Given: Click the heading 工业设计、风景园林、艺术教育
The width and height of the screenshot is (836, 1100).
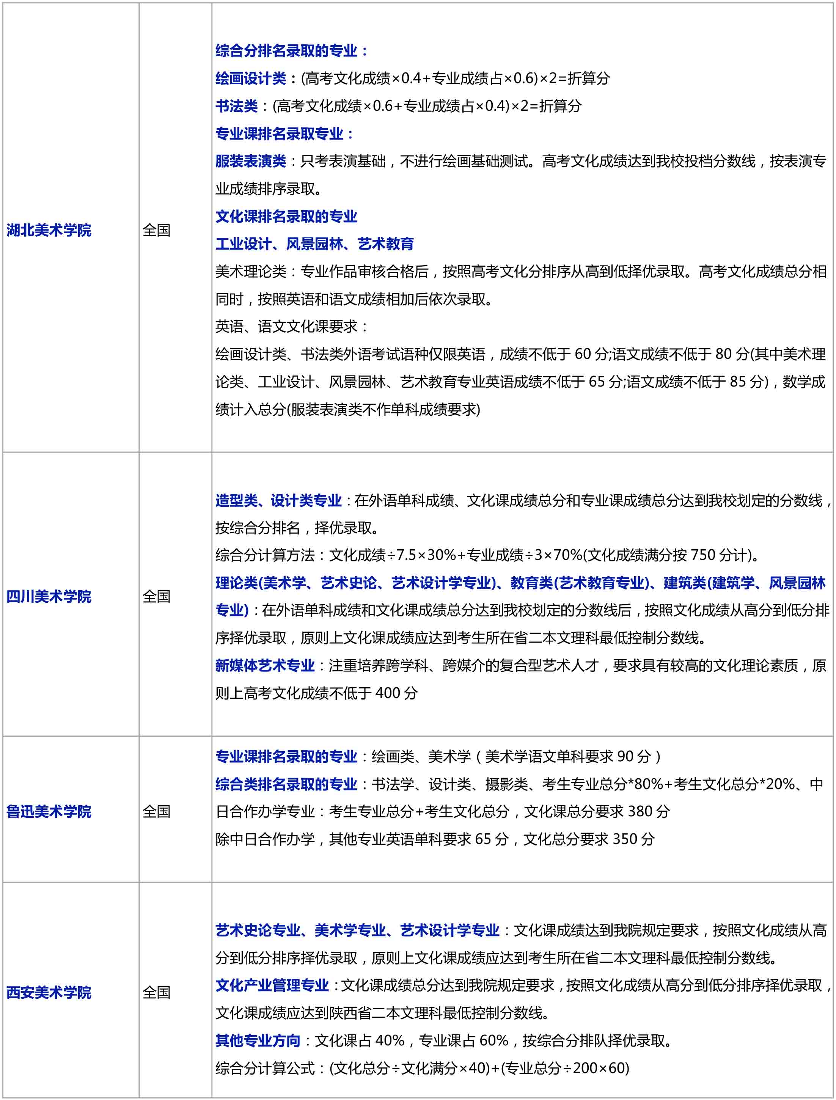Looking at the screenshot, I should (x=314, y=244).
